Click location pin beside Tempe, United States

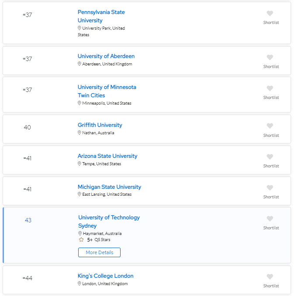point(80,163)
